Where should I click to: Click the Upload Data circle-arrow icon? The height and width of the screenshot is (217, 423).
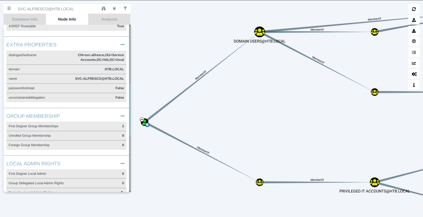tap(414, 41)
